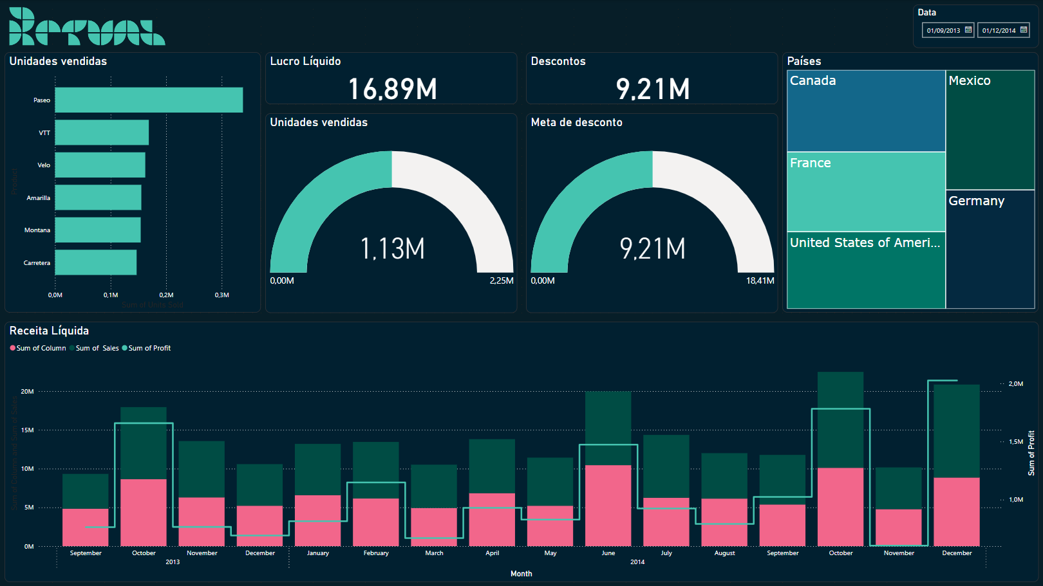Click the end date field 01/12/2014
The width and height of the screenshot is (1043, 586).
pyautogui.click(x=999, y=30)
